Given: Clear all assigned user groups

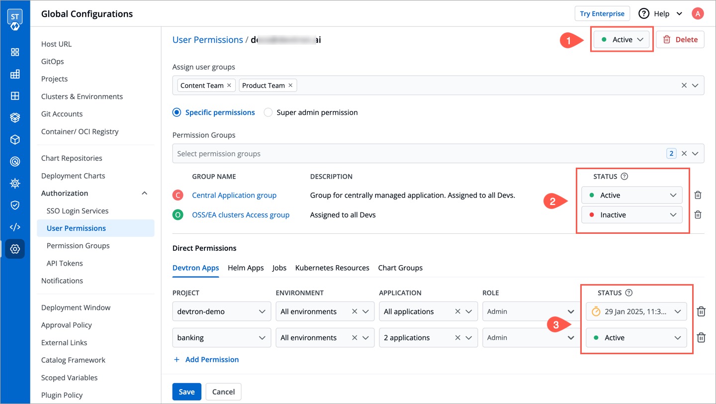Looking at the screenshot, I should [684, 86].
